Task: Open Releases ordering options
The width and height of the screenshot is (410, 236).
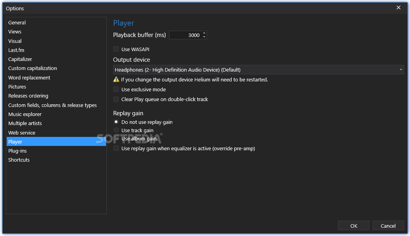Action: [x=56, y=96]
